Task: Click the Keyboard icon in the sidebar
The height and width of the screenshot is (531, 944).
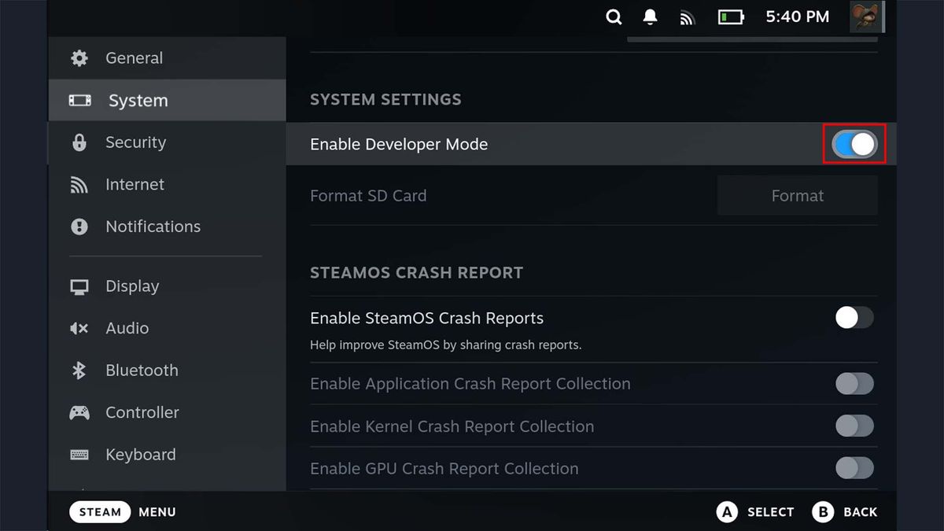Action: [79, 454]
